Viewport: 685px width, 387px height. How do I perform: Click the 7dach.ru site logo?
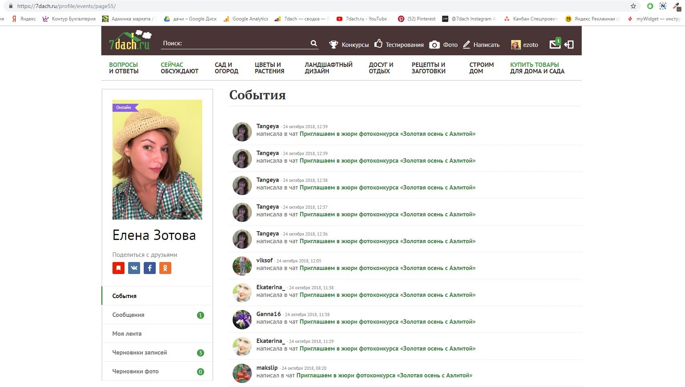click(x=130, y=40)
